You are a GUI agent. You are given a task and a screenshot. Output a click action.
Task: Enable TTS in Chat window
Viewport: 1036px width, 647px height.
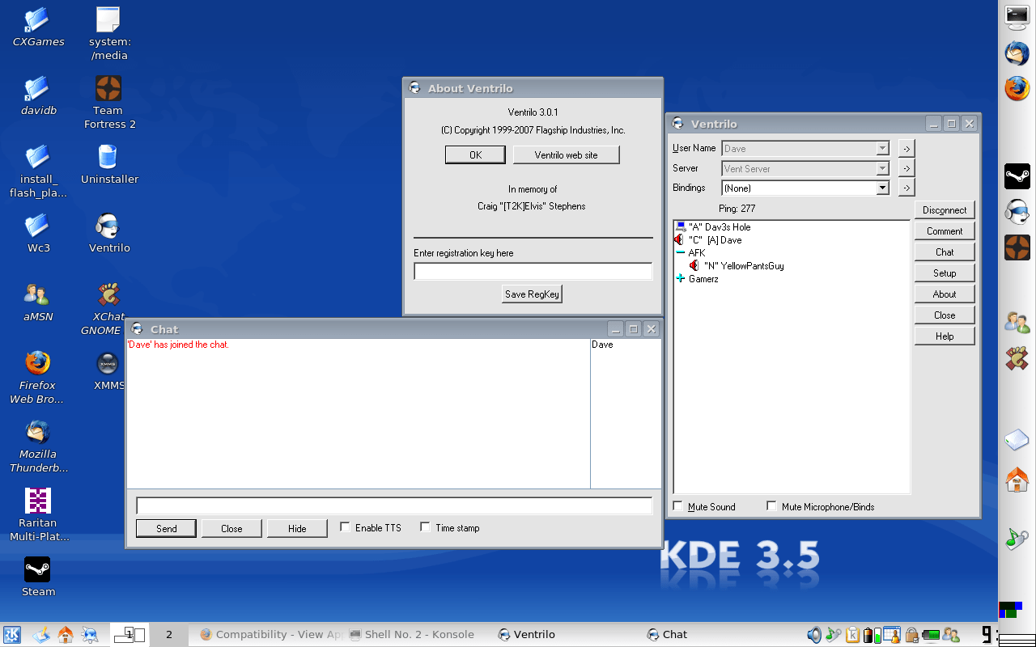(345, 527)
